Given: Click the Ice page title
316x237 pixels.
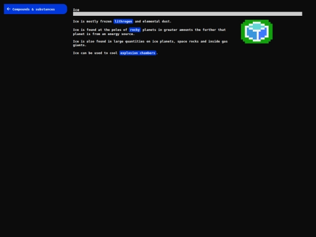Looking at the screenshot, I should [x=76, y=10].
